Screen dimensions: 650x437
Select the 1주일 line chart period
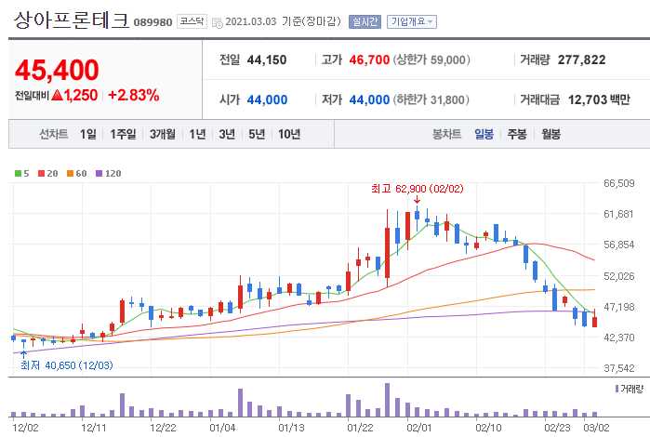123,134
